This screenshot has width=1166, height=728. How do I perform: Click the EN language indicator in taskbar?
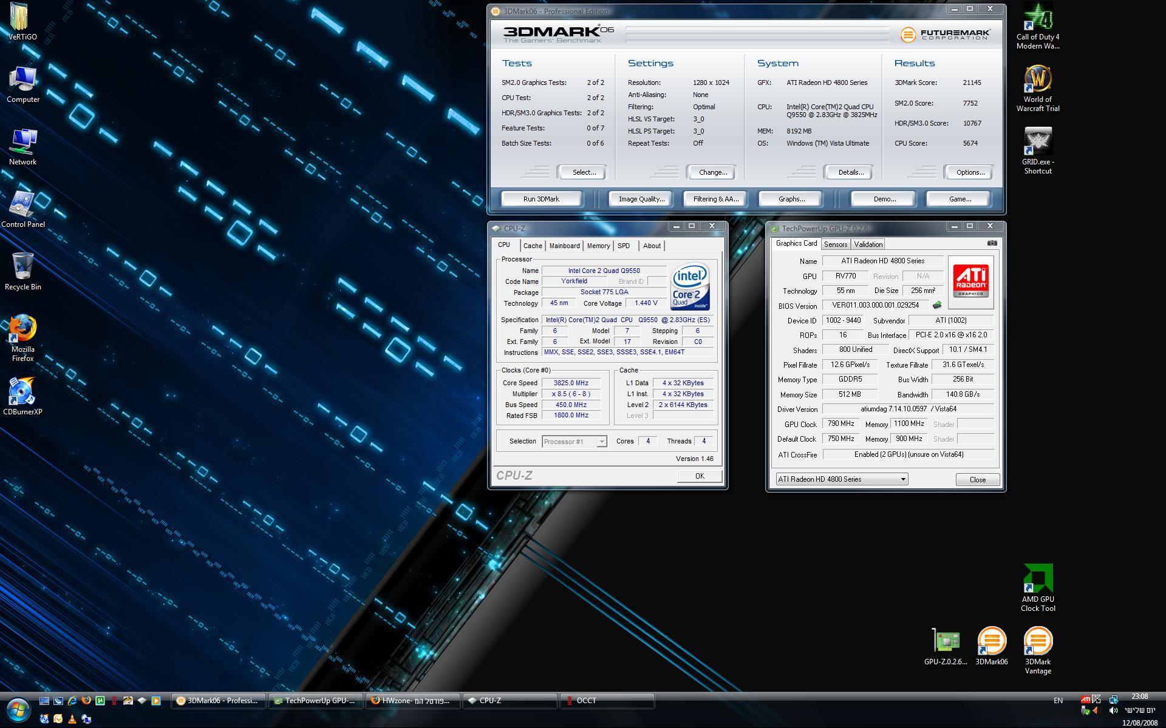click(x=1059, y=701)
